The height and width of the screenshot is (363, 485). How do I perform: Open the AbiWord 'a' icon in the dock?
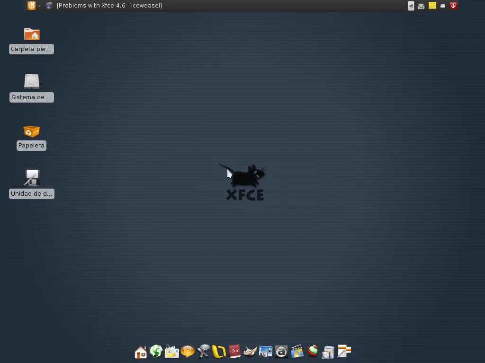coord(281,352)
